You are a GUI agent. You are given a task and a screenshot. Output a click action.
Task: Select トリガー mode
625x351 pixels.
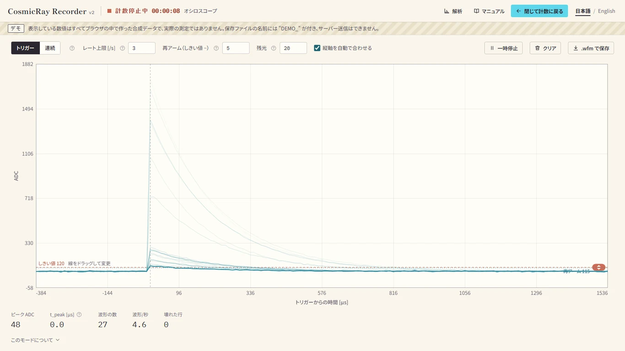(26, 48)
